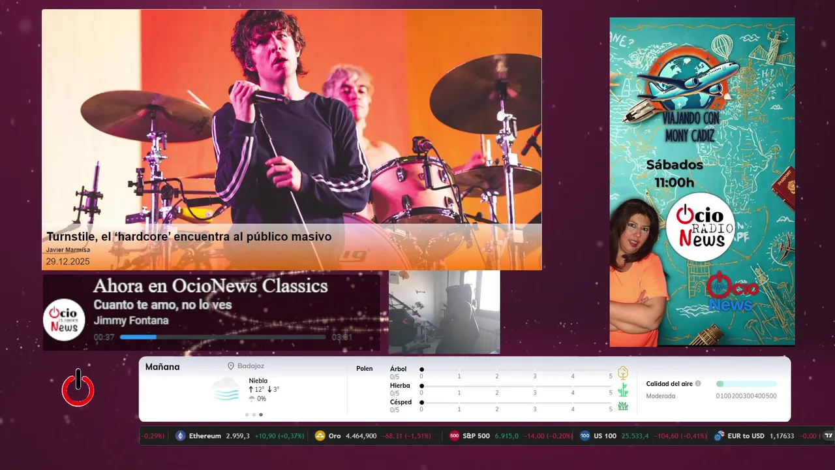Click the Hierba pollen level slider

click(517, 386)
